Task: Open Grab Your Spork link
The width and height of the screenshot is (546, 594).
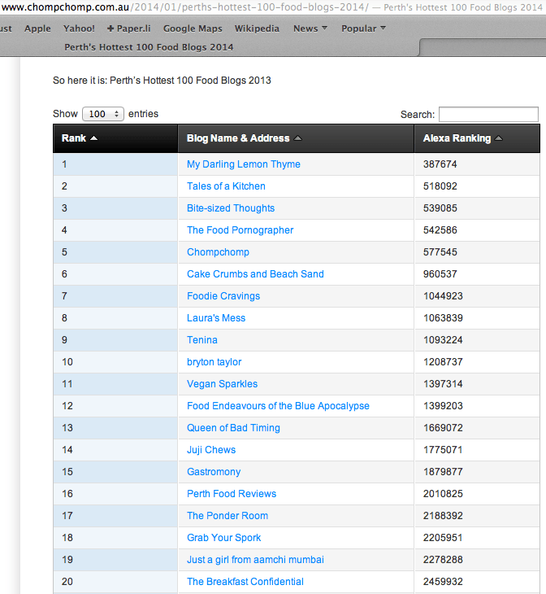Action: [224, 538]
